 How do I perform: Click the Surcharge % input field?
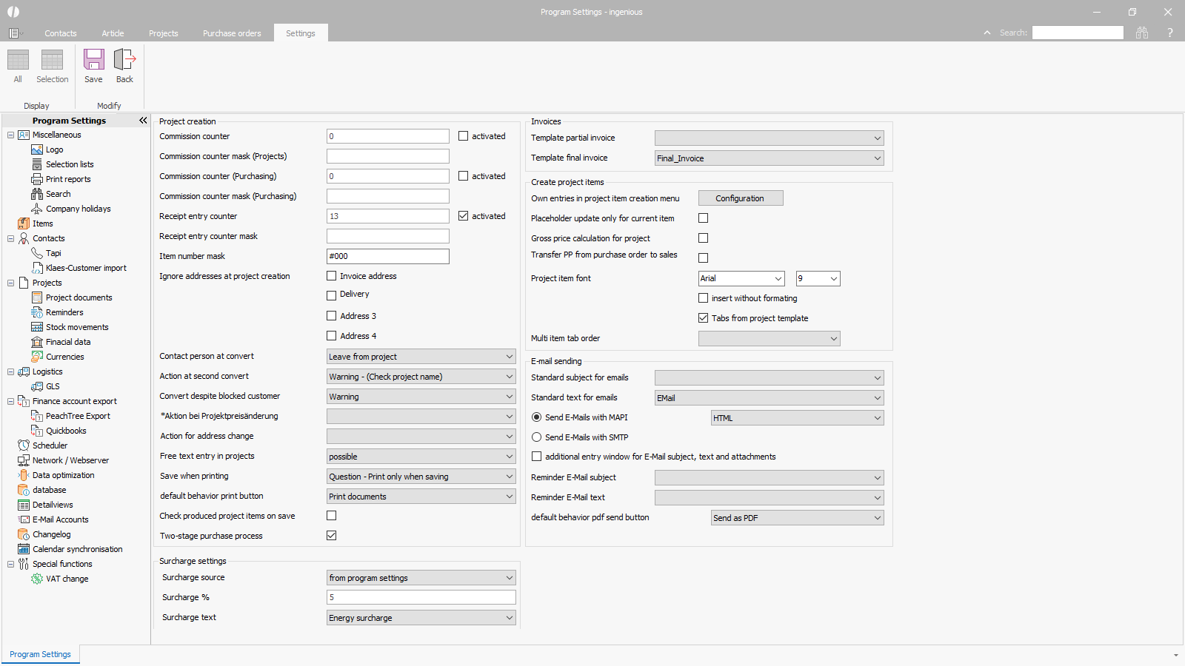pyautogui.click(x=421, y=597)
